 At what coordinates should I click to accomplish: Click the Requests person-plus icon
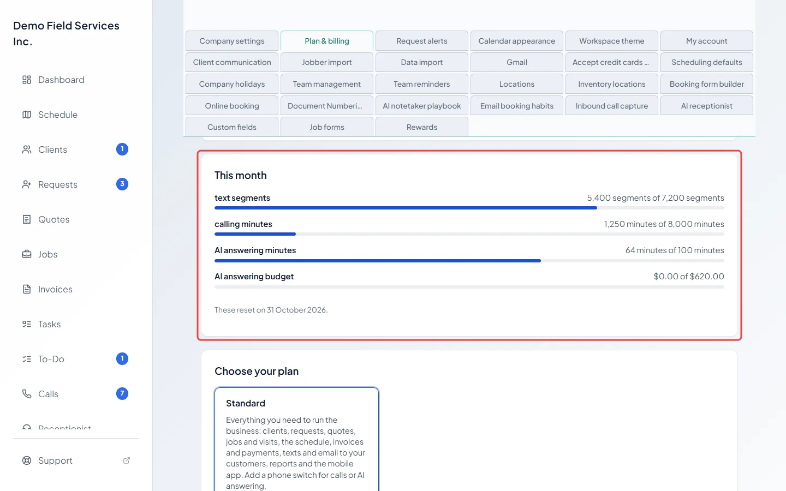click(x=27, y=184)
